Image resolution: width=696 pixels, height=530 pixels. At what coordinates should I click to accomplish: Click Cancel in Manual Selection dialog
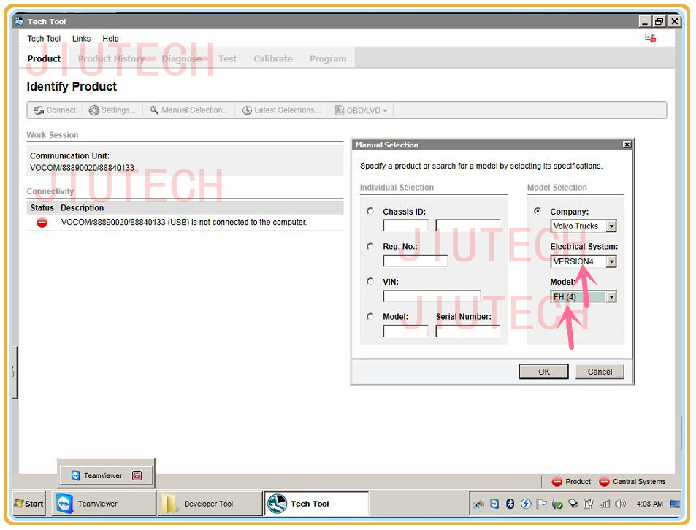click(x=600, y=372)
